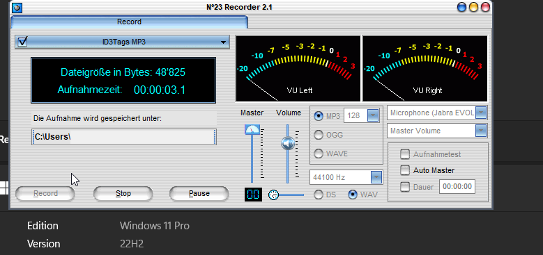The height and width of the screenshot is (255, 543).
Task: Click the Master gauge slider handle
Action: click(x=252, y=130)
